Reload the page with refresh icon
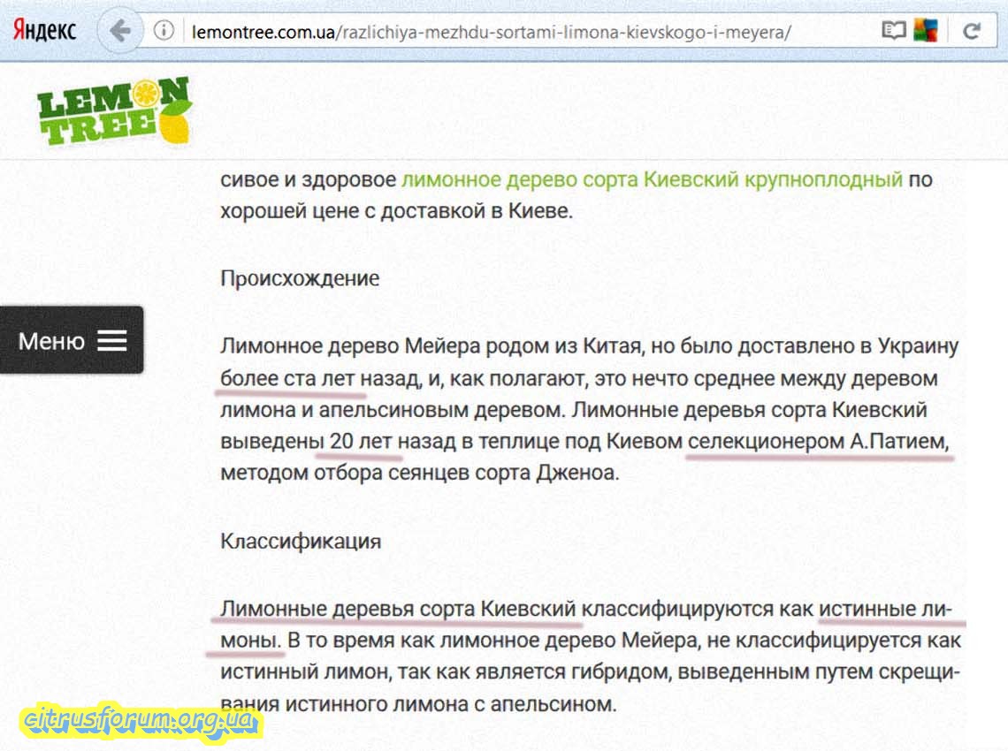 [972, 32]
